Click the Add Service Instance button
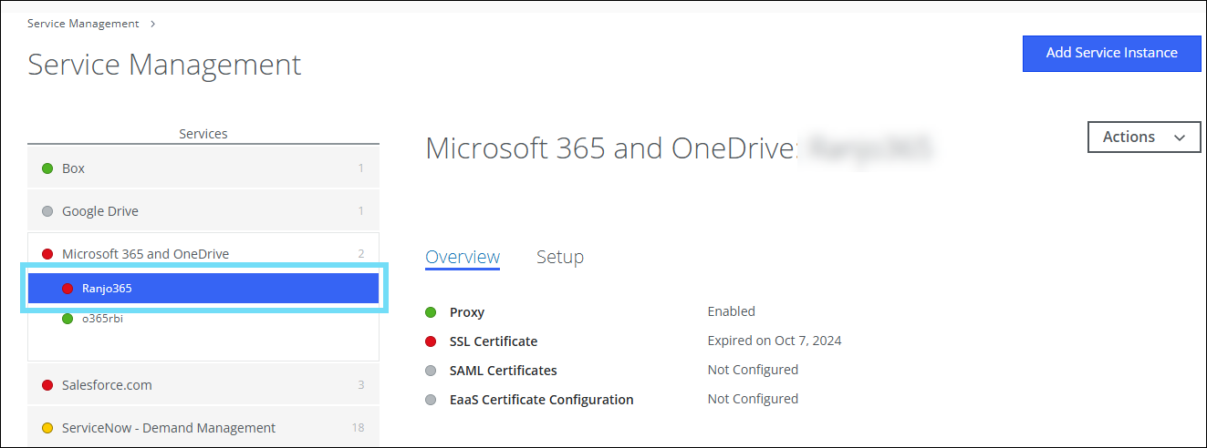Screen dimensions: 1207x448 pyautogui.click(x=1111, y=53)
